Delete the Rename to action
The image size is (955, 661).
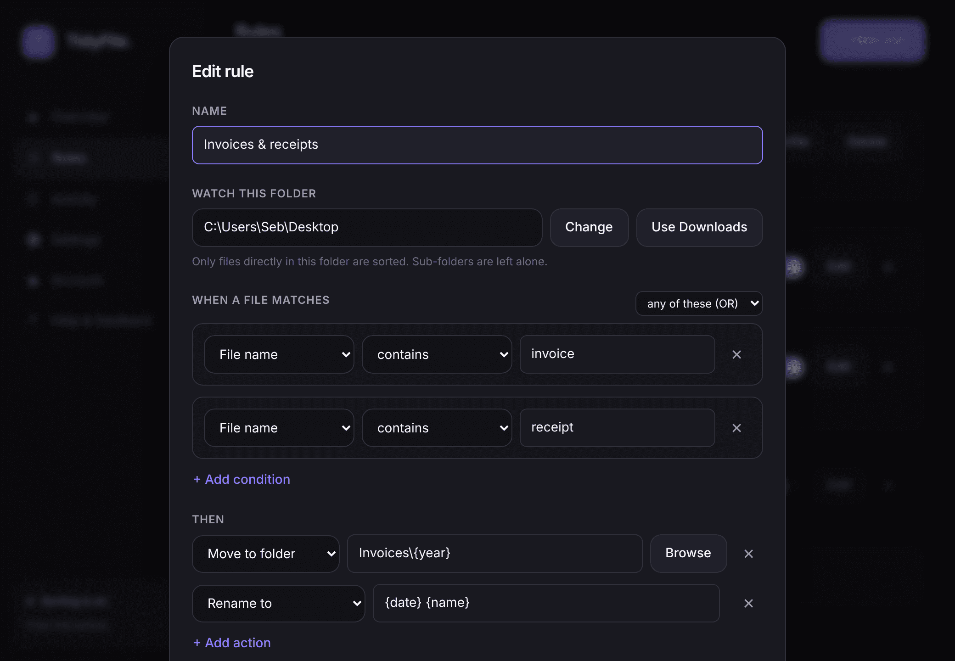(x=748, y=603)
